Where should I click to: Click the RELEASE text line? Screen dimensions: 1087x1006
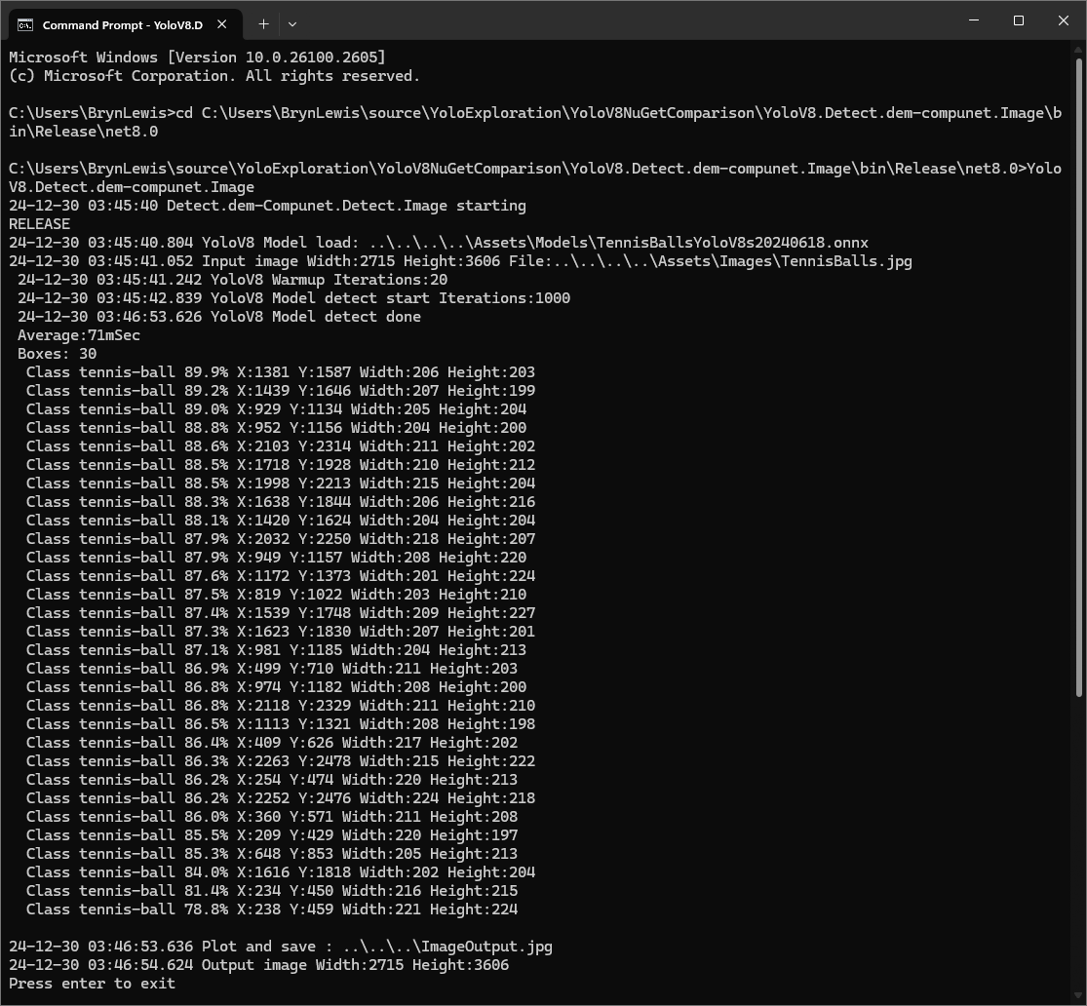pyautogui.click(x=39, y=224)
